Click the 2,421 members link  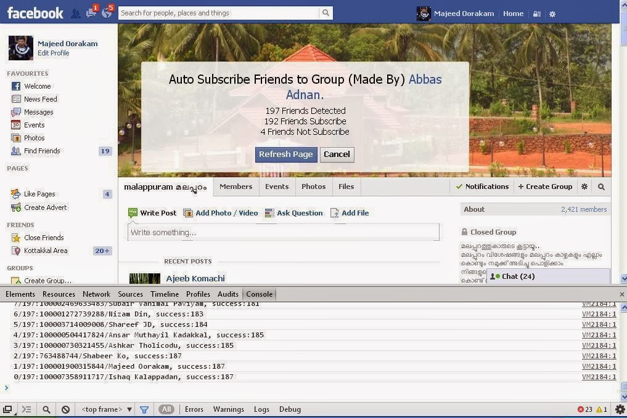[x=584, y=209]
